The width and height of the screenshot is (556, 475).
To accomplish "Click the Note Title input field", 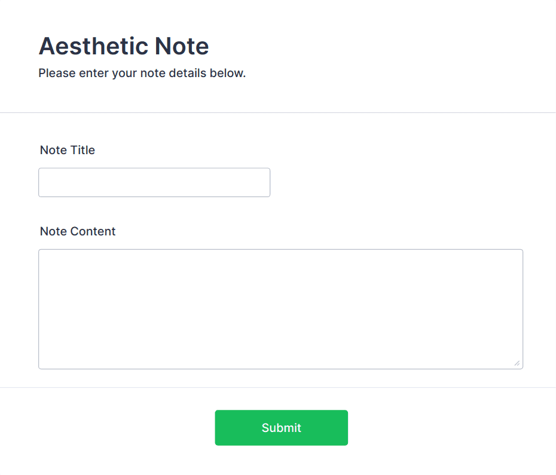I will pyautogui.click(x=154, y=182).
